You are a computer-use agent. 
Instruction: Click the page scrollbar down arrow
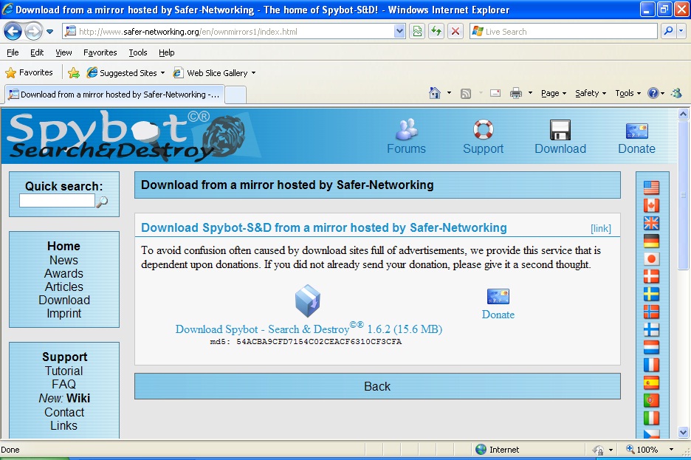(x=683, y=432)
